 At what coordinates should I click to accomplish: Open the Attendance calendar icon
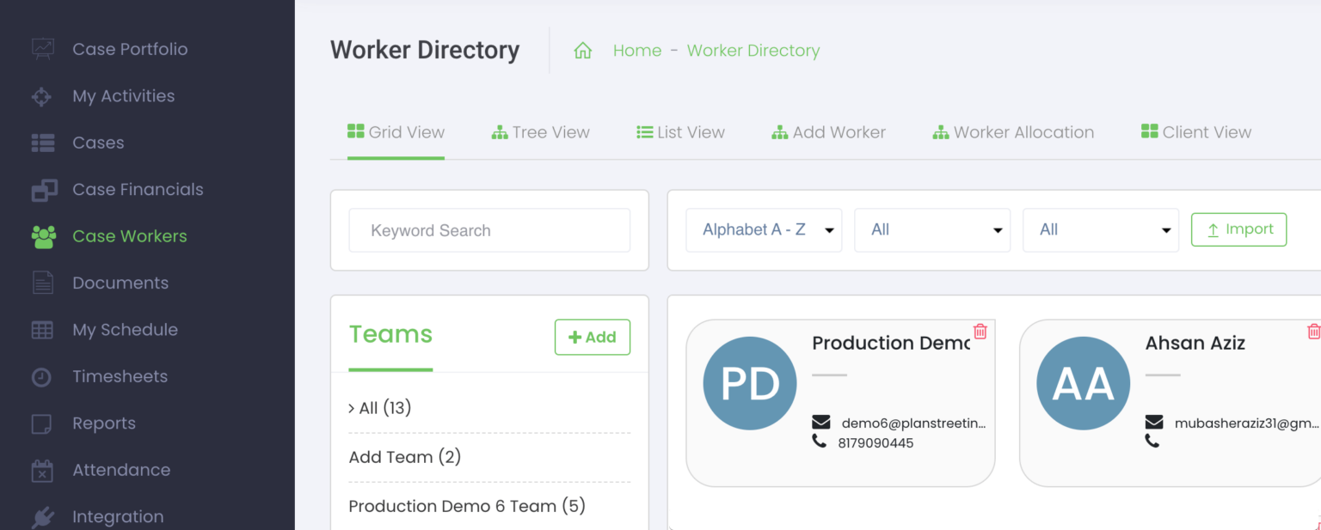click(40, 470)
